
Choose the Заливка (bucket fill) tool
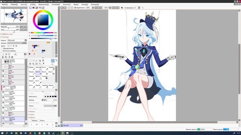pos(32,78)
